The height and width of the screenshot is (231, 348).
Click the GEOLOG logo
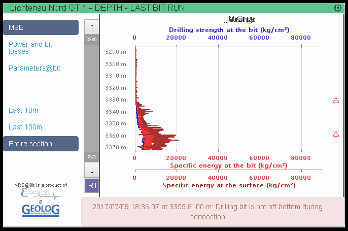pyautogui.click(x=41, y=210)
